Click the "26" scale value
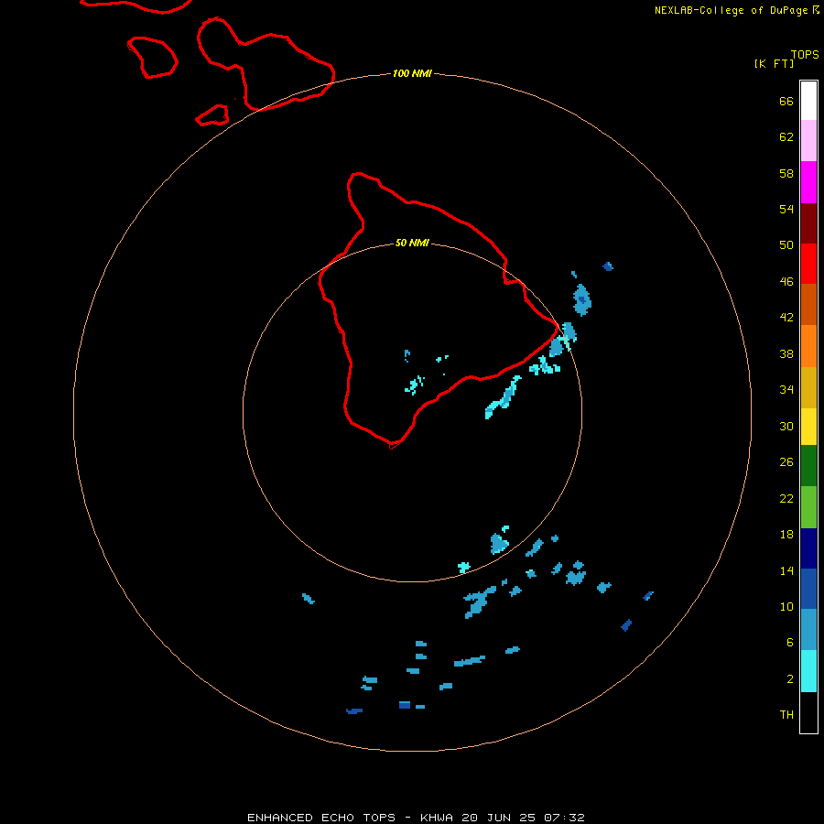This screenshot has width=824, height=824. [786, 462]
